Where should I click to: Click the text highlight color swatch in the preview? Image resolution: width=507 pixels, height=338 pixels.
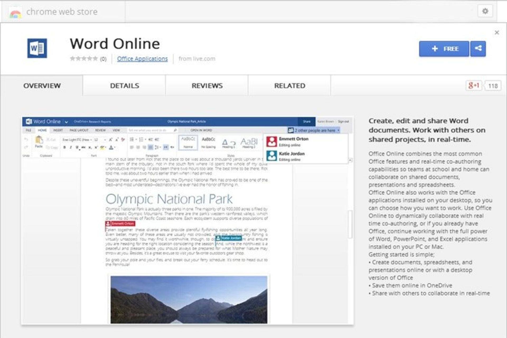tap(103, 147)
